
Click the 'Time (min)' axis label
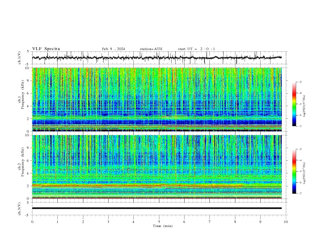[x=163, y=226]
